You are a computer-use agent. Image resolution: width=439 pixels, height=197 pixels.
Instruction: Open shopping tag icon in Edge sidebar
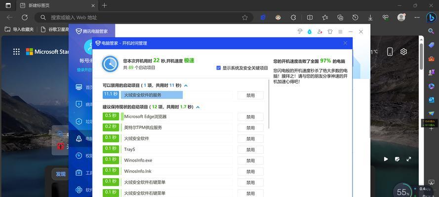pos(431,45)
